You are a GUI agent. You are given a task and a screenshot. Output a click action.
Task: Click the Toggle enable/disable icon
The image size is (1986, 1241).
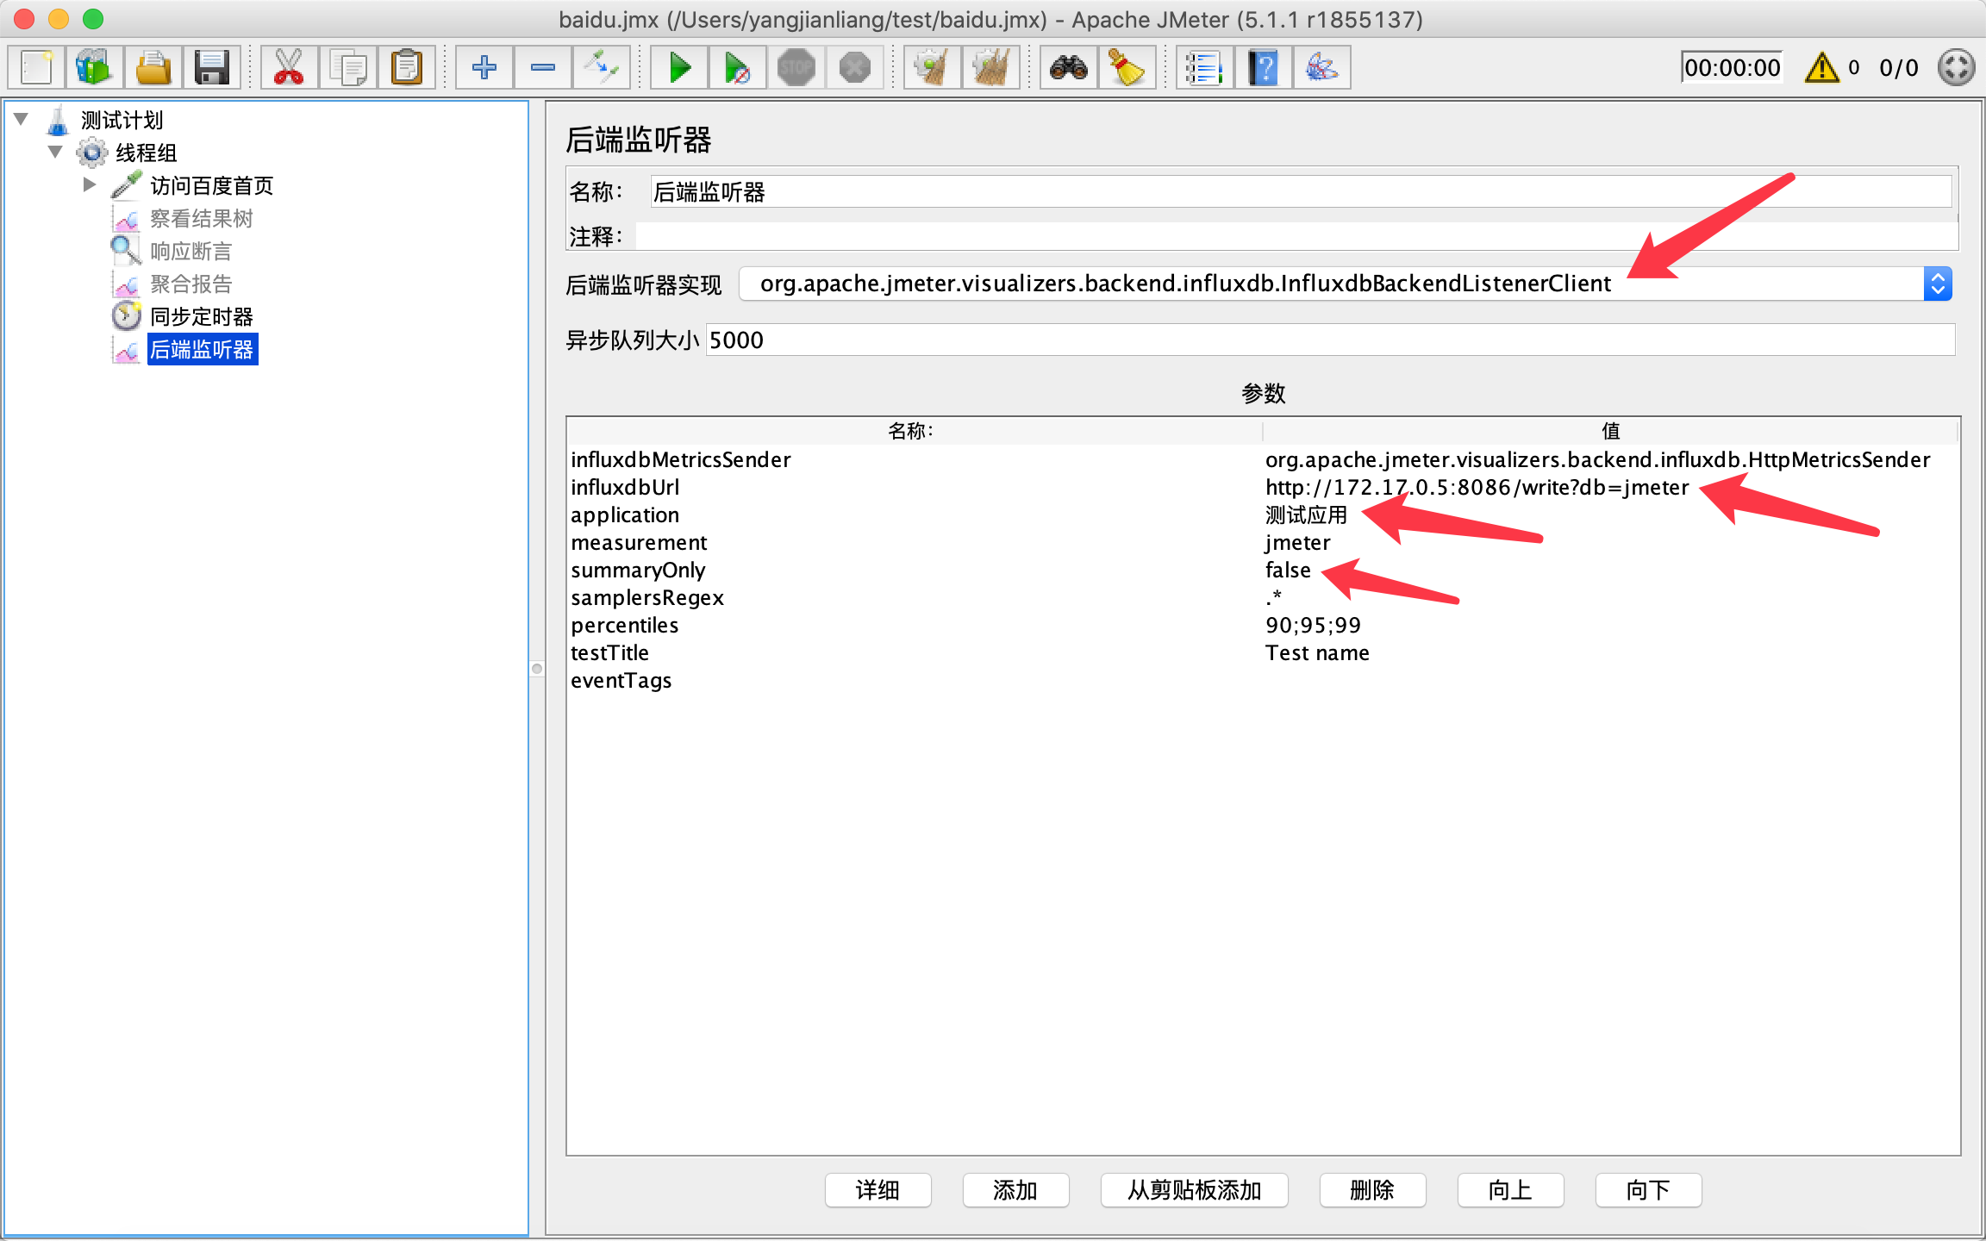click(x=600, y=67)
